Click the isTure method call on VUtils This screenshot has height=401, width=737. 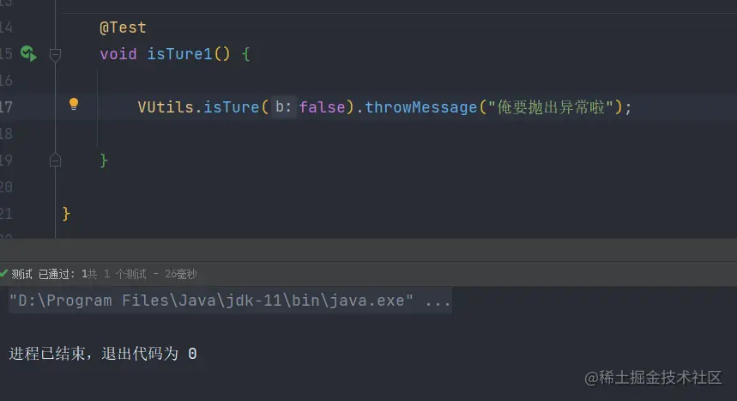coord(231,107)
